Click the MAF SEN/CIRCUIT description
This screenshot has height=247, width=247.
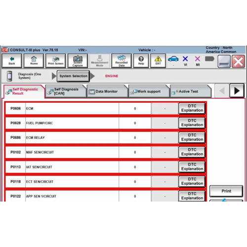40,152
